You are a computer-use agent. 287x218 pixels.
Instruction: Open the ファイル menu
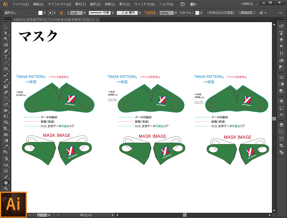pyautogui.click(x=21, y=4)
